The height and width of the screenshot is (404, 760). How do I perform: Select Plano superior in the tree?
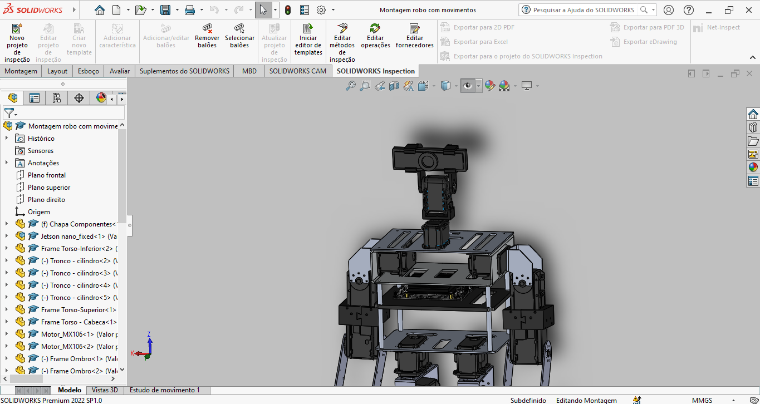click(49, 188)
